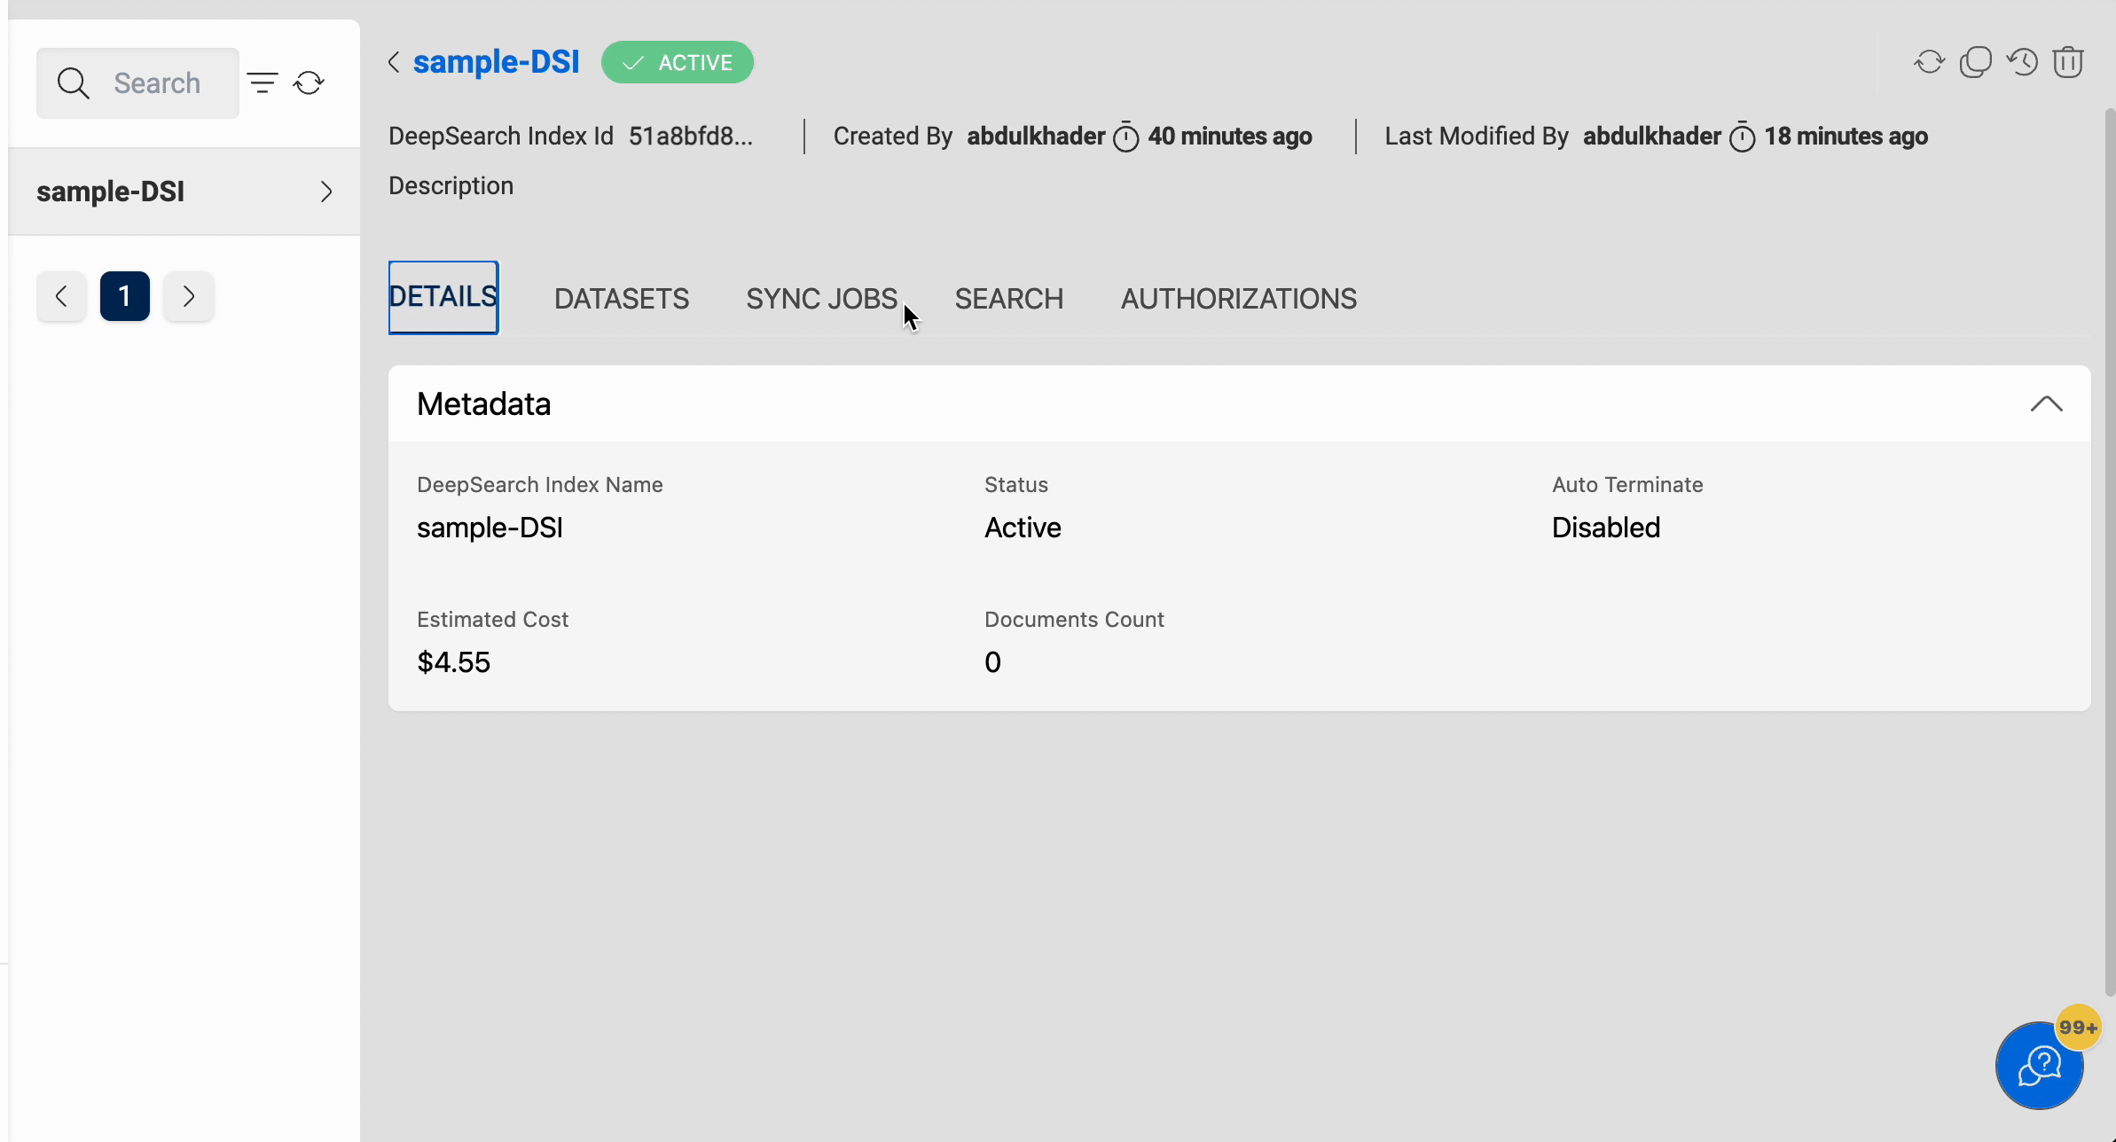The image size is (2116, 1142).
Task: Click the refresh/sync icon in toolbar
Action: [x=1929, y=62]
